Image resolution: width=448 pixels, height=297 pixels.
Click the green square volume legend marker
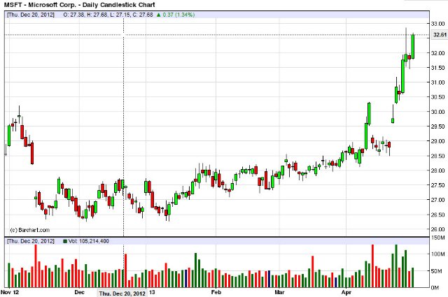65,241
